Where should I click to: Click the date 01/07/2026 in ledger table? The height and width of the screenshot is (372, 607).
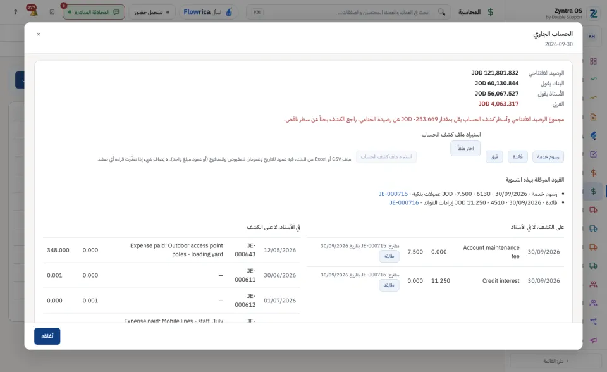(279, 301)
